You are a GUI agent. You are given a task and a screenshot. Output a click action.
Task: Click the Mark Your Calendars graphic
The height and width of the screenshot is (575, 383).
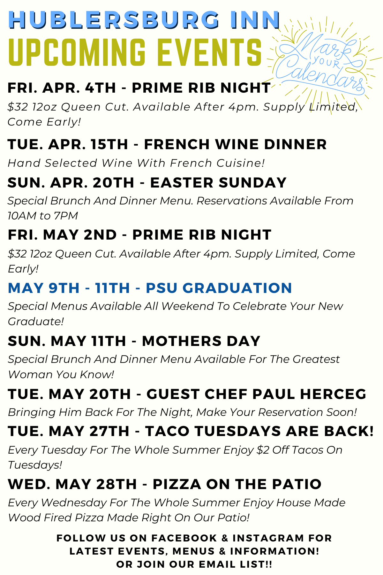322,62
